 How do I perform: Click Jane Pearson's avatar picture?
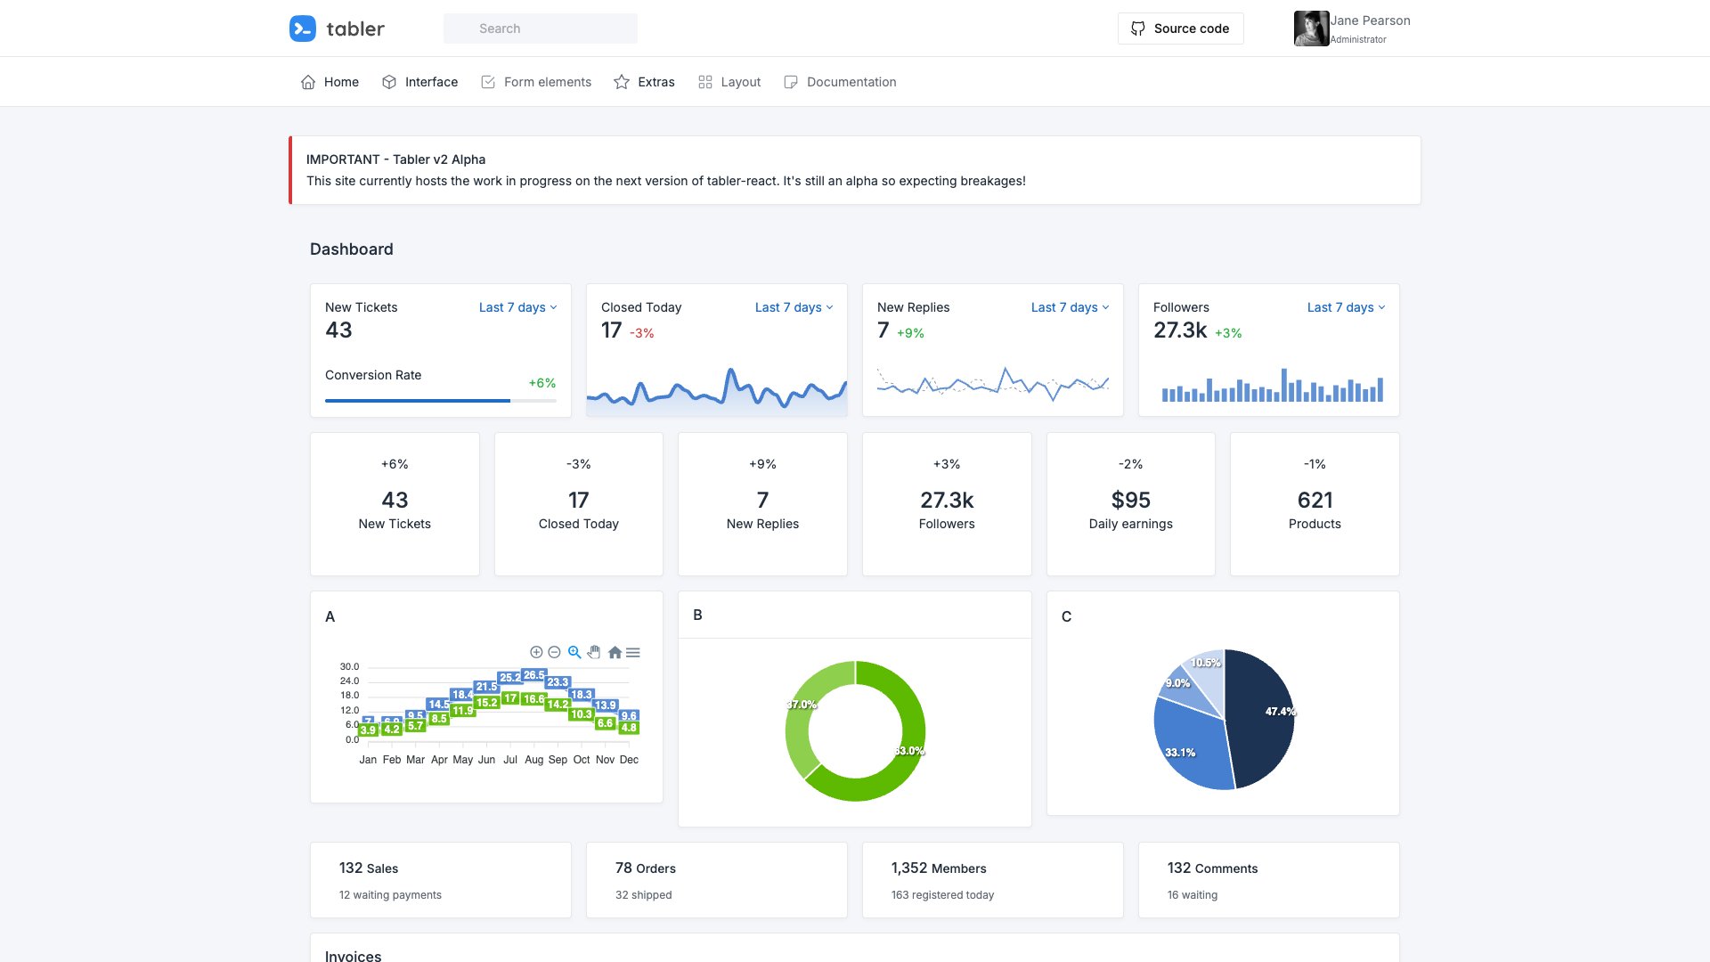[1310, 29]
